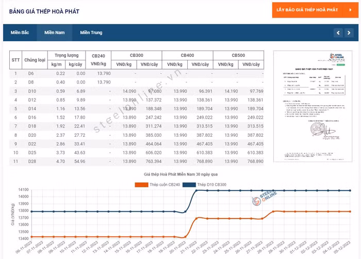Open the Miền Bắc tab
The height and width of the screenshot is (259, 361).
pyautogui.click(x=20, y=33)
